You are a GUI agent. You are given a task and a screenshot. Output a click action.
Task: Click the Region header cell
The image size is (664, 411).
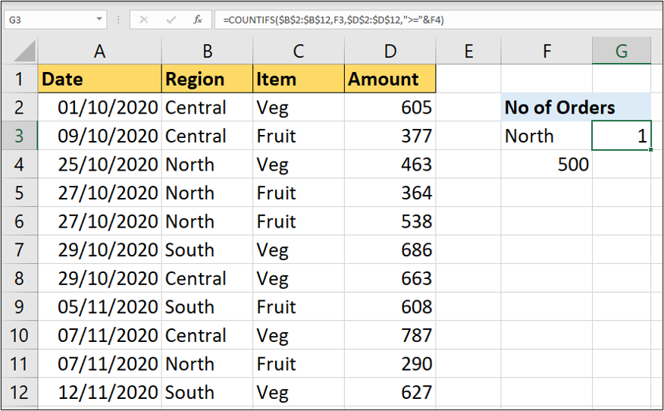pyautogui.click(x=207, y=79)
